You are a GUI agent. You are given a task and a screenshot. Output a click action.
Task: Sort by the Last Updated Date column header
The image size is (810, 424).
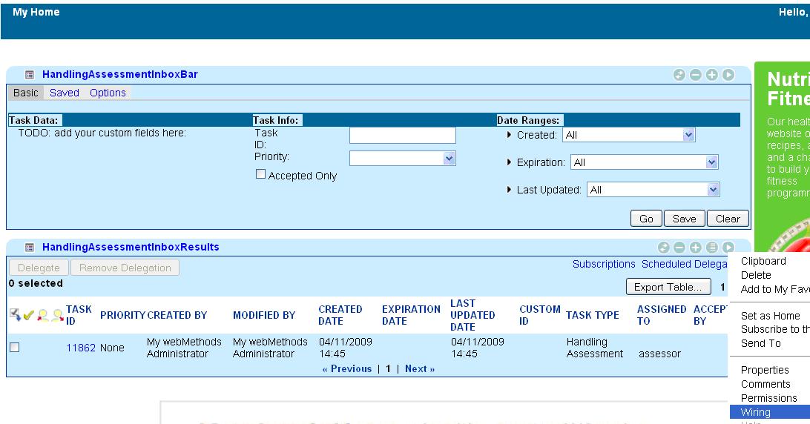click(x=472, y=315)
